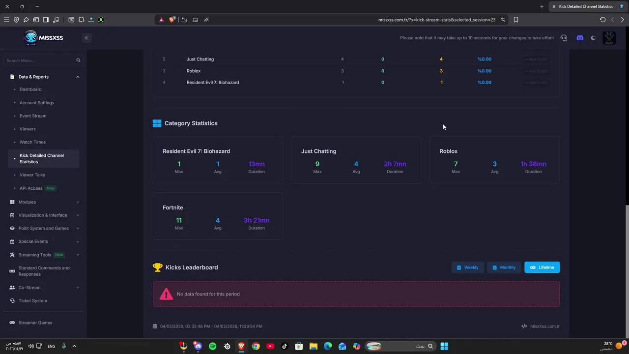
Task: Open Brave Leo AI sparkle icon
Action: 26,20
